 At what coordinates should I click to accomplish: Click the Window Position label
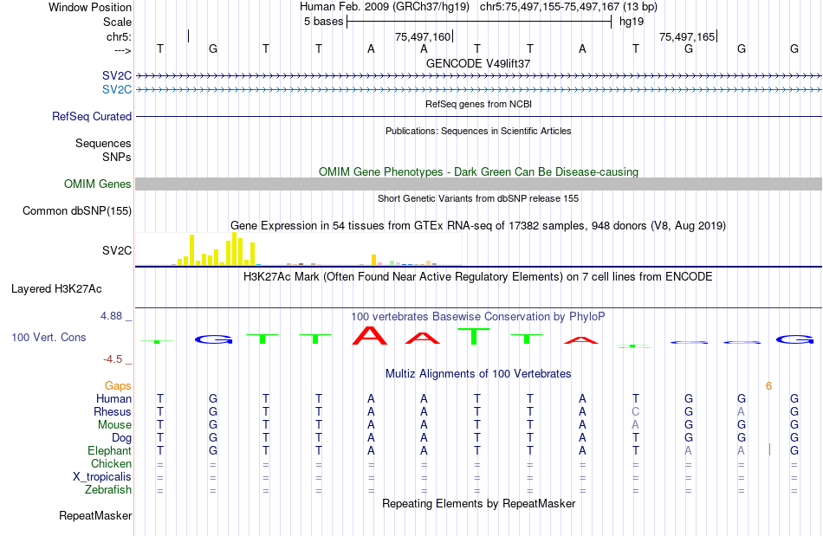[x=90, y=7]
